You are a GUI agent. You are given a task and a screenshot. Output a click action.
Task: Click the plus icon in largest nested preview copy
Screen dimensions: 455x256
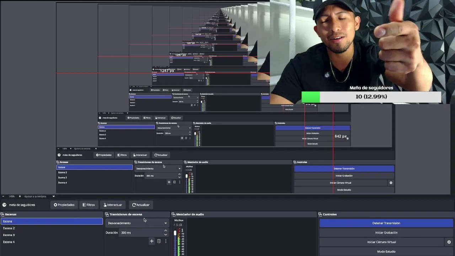coord(169,182)
